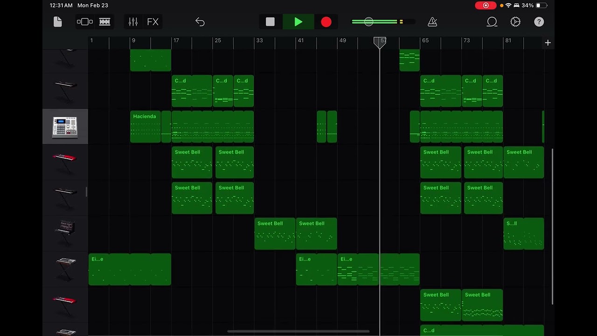
Task: Start playback with the green Play button
Action: (x=298, y=22)
